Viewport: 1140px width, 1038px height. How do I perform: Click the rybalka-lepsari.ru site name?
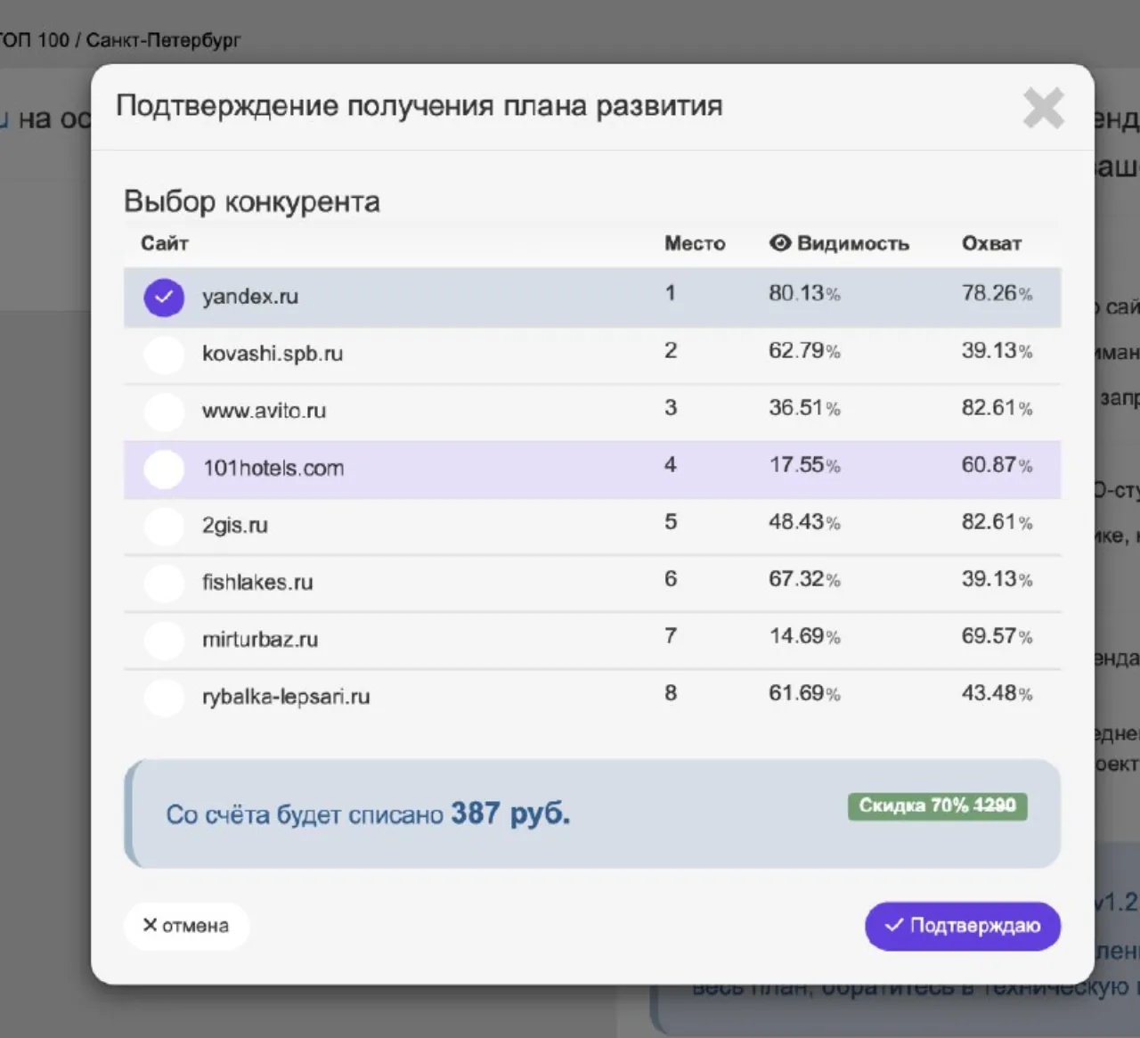(x=286, y=697)
